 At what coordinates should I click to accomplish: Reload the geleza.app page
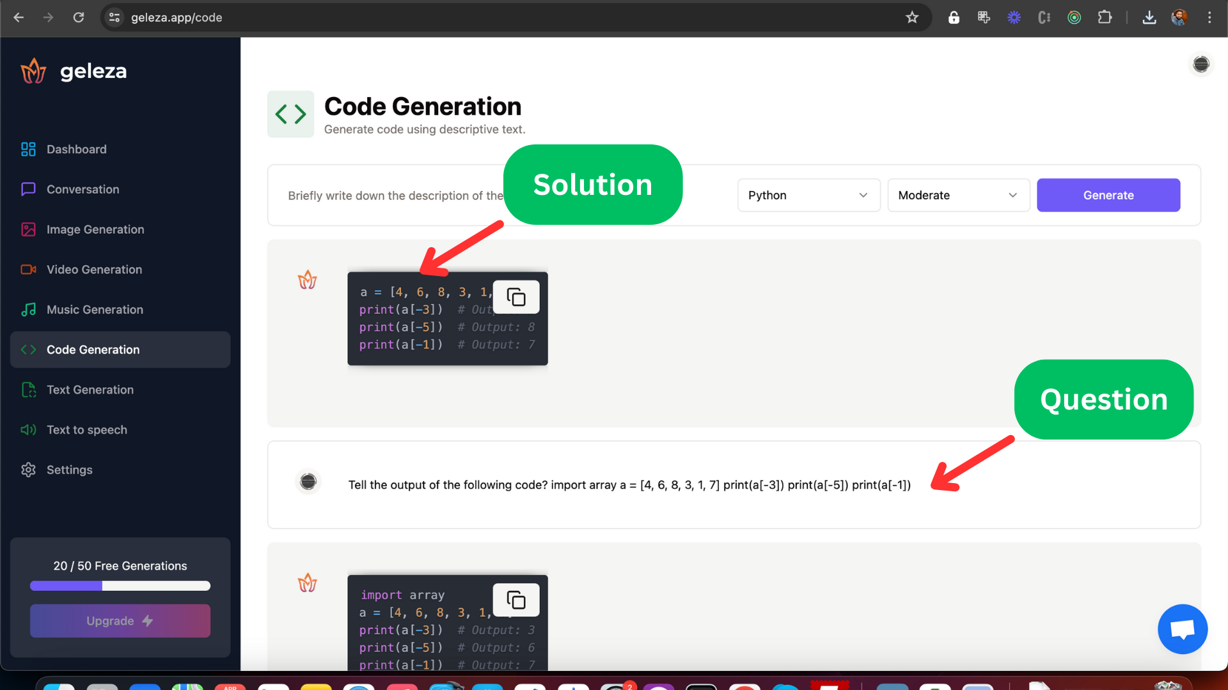point(79,18)
